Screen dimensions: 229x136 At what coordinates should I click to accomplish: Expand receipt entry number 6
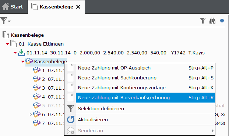[31, 114]
